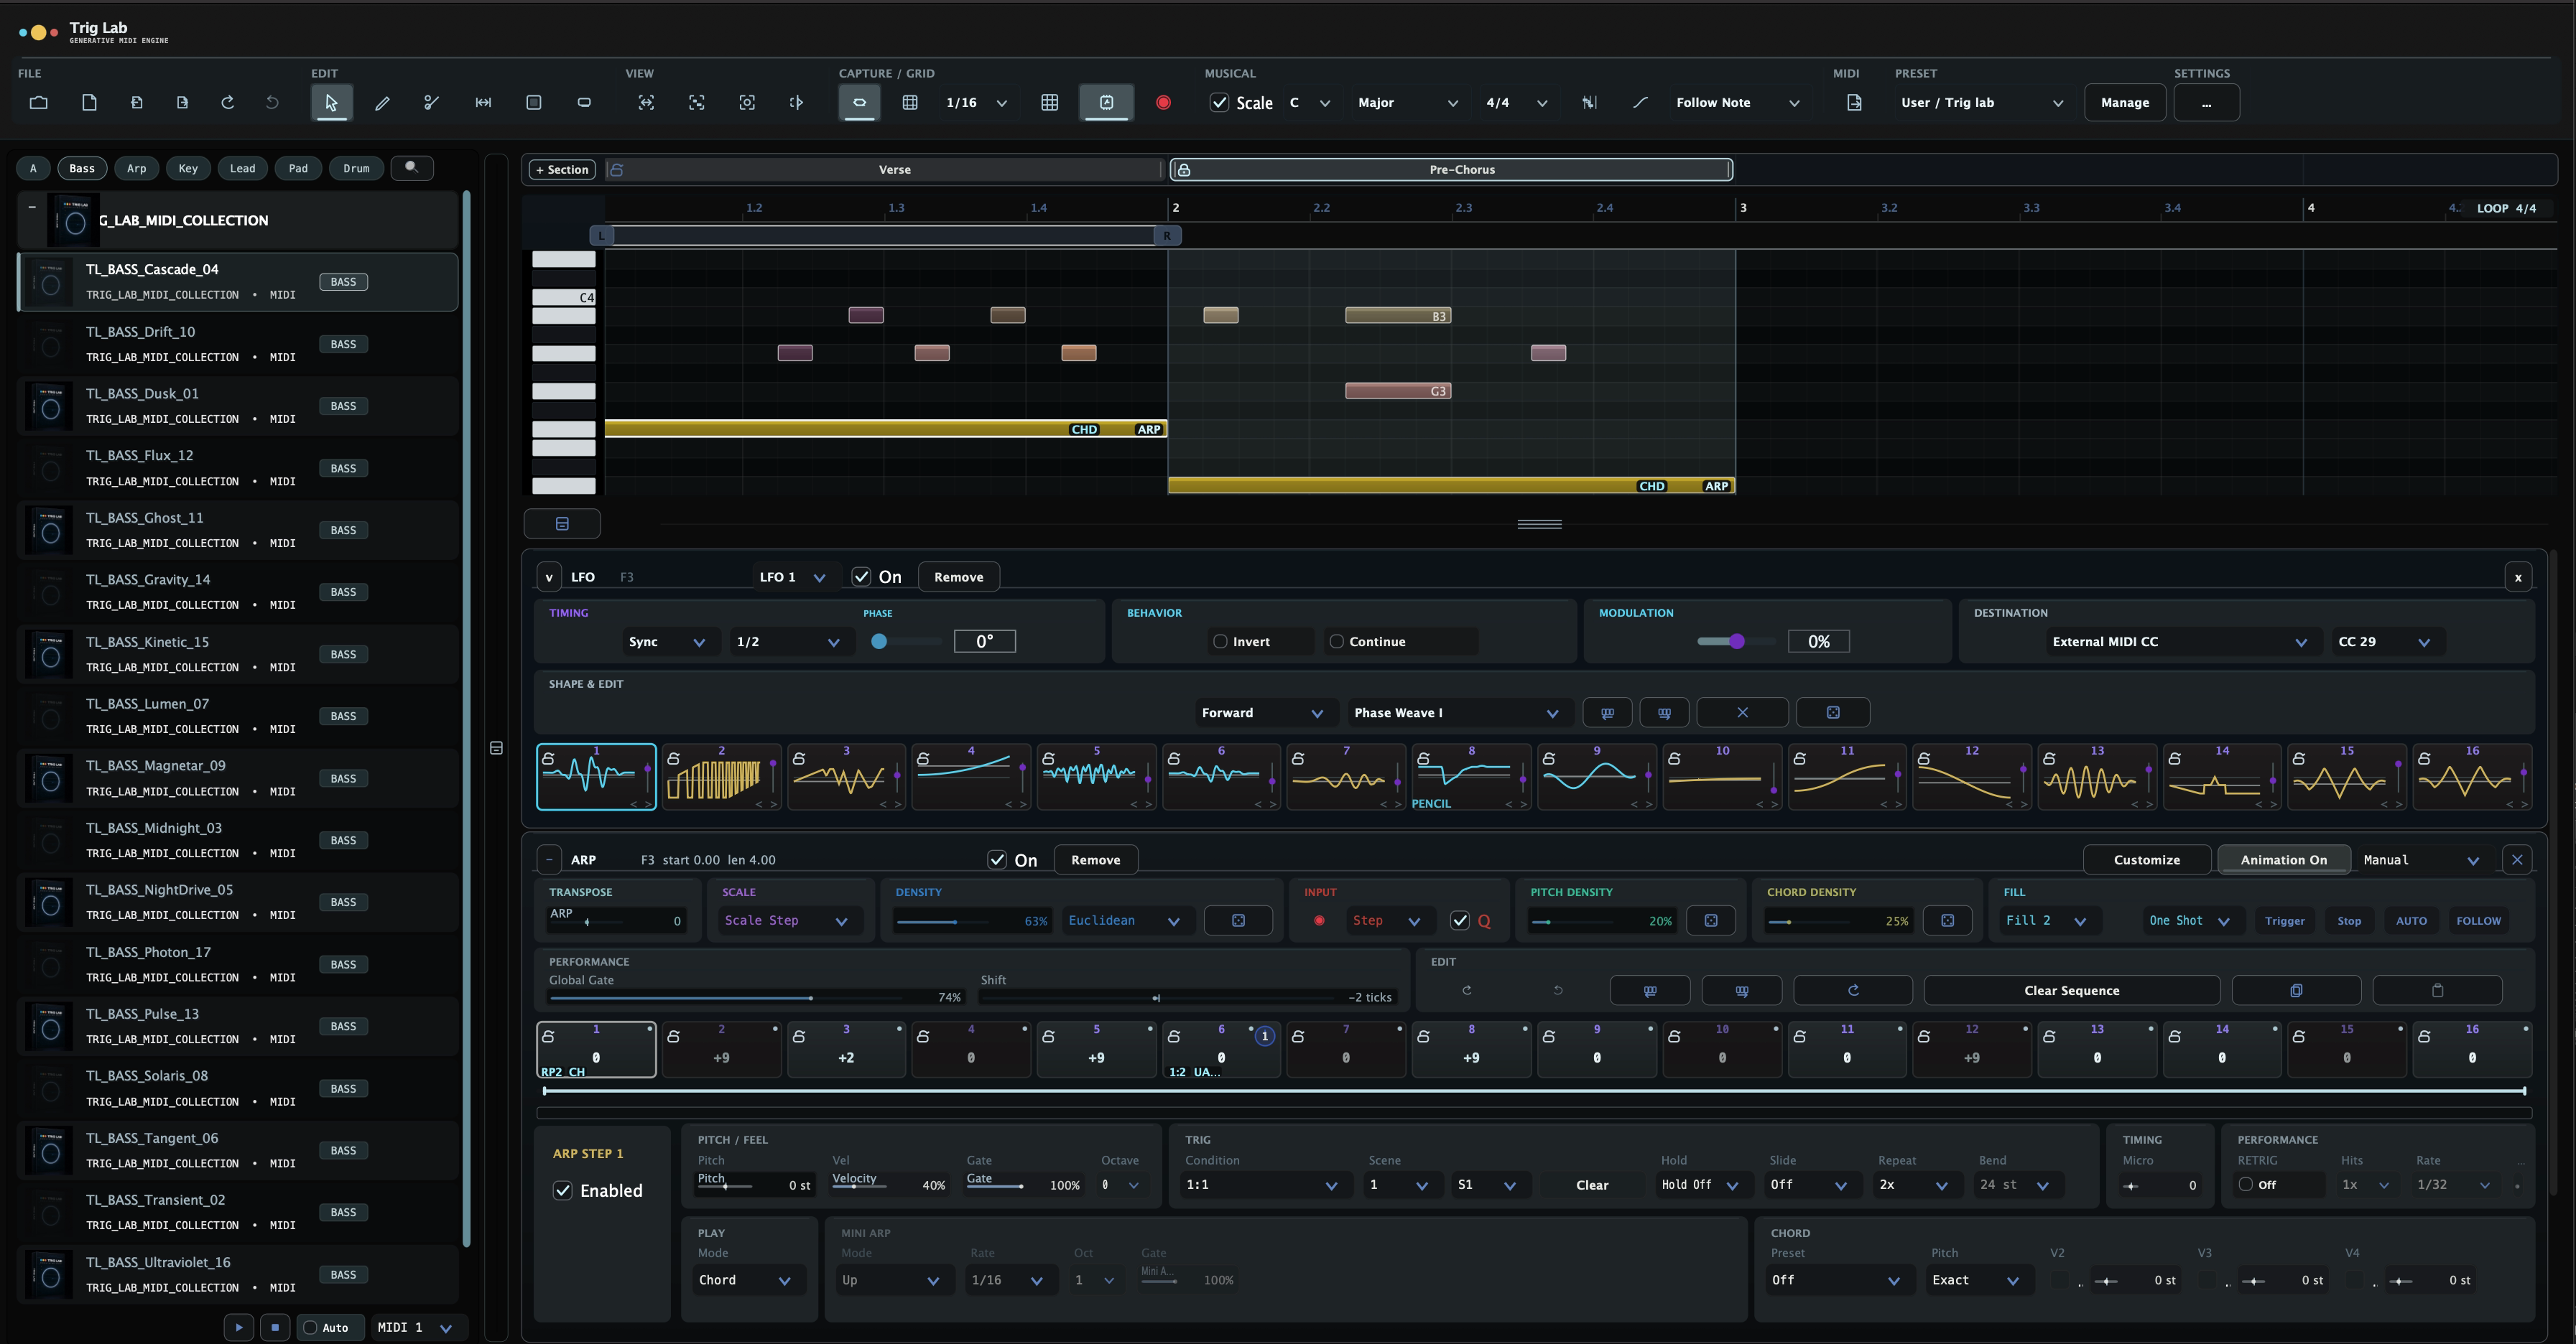Toggle the ARP Step 1 Enabled checkbox
The height and width of the screenshot is (1344, 2576).
click(x=563, y=1190)
